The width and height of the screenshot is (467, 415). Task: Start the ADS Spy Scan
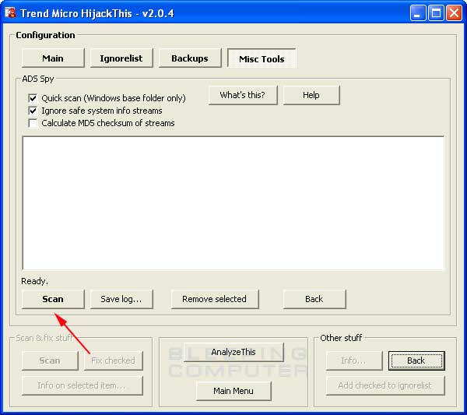point(53,299)
